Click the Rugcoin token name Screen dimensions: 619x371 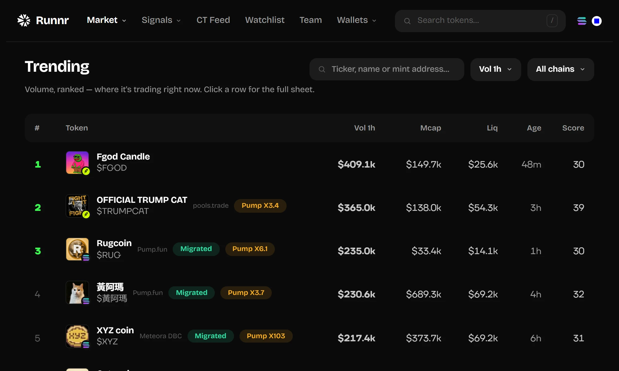114,243
